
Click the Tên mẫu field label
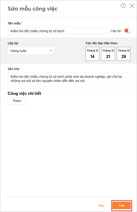(x=14, y=23)
